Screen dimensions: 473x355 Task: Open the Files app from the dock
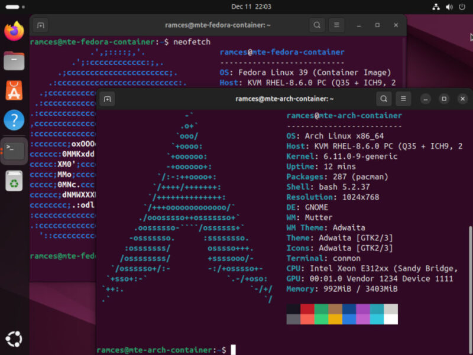tap(13, 61)
